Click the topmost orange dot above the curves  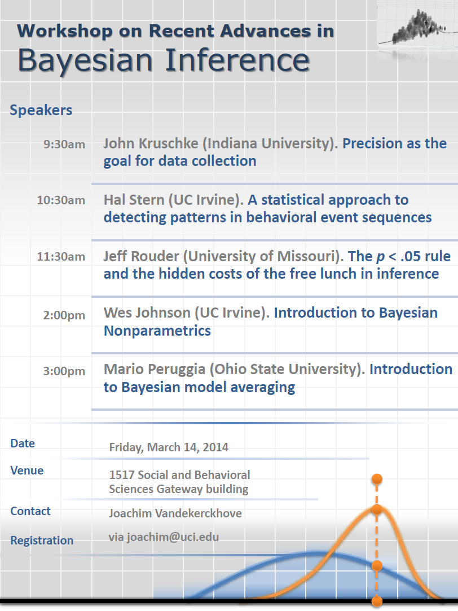click(x=377, y=479)
